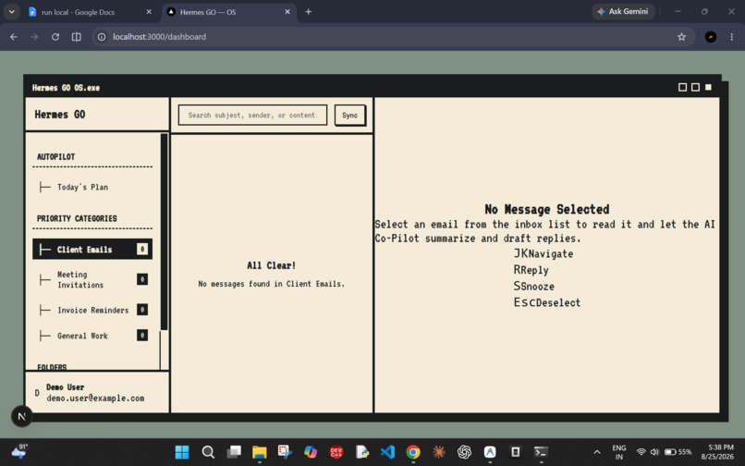
Task: Click the battery 55% indicator
Action: pos(678,452)
